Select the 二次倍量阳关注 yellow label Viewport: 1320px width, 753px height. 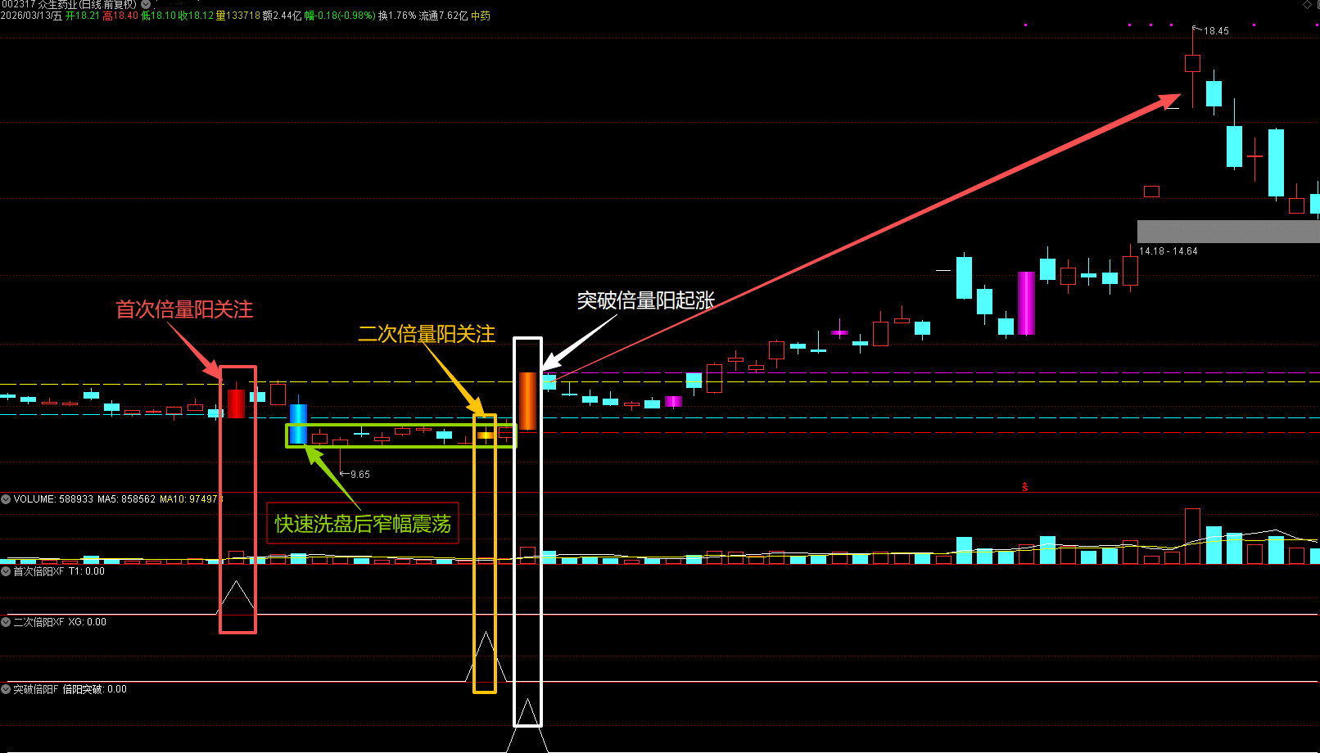(426, 334)
